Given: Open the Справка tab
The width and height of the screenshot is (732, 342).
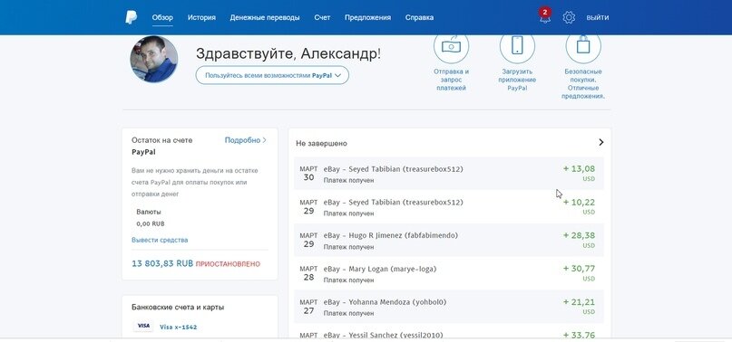Looking at the screenshot, I should coord(419,18).
